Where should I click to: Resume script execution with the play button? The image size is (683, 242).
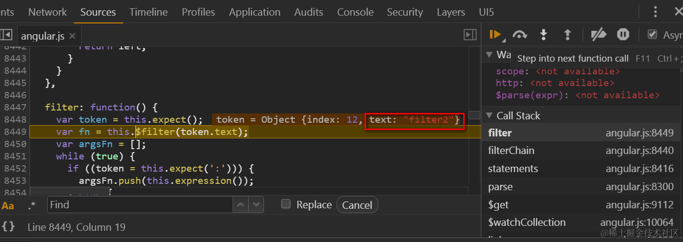click(x=495, y=34)
